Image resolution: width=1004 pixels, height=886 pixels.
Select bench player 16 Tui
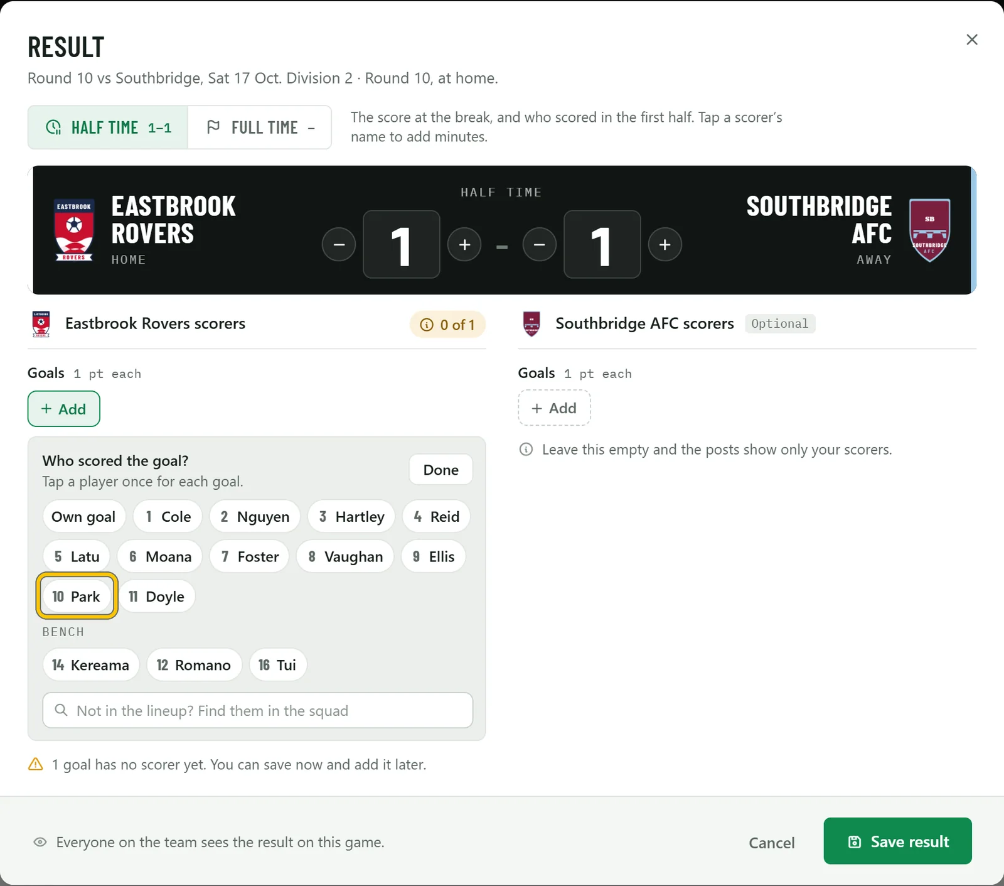(x=278, y=665)
